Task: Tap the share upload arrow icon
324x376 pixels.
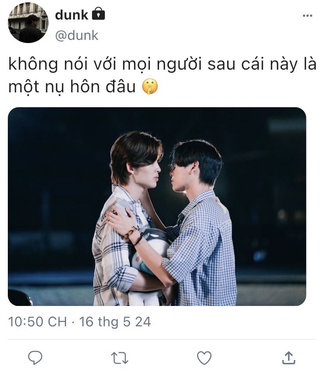Action: 288,358
